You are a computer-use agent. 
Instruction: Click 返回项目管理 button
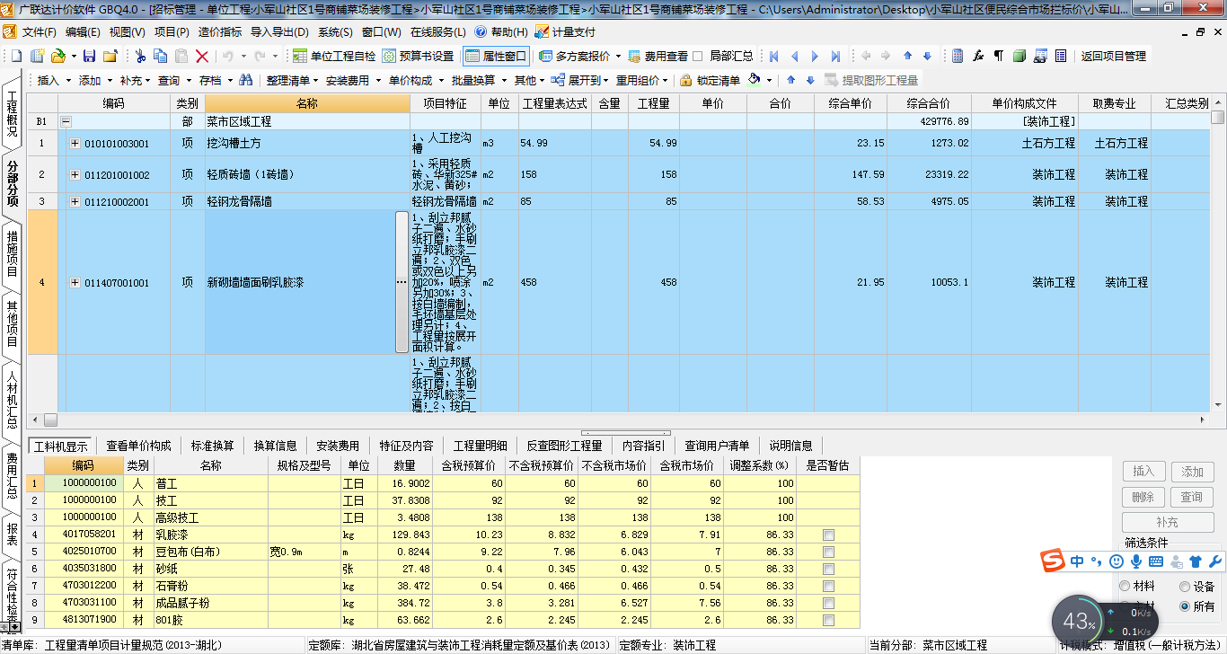pos(1113,56)
